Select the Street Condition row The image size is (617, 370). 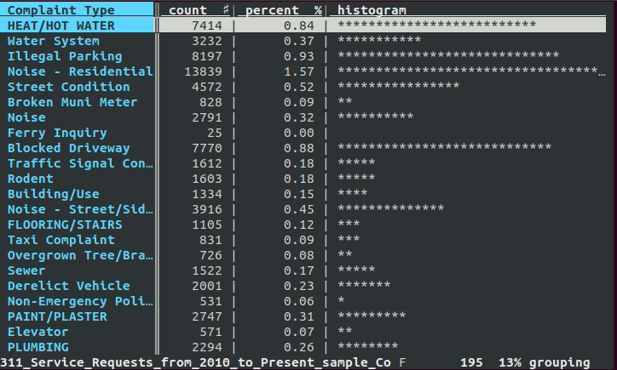click(303, 87)
